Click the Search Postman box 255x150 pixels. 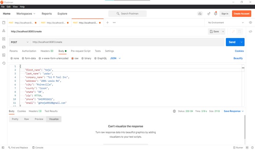coord(127,14)
